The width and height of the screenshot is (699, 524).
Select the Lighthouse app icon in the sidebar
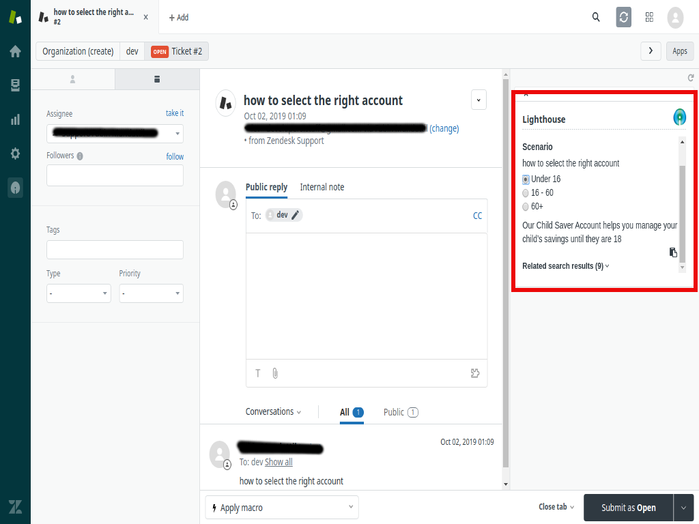tap(15, 188)
